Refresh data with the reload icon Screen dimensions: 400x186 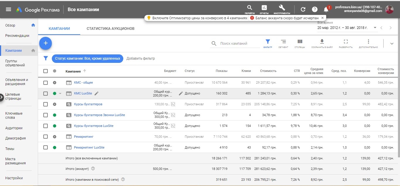tap(303, 9)
